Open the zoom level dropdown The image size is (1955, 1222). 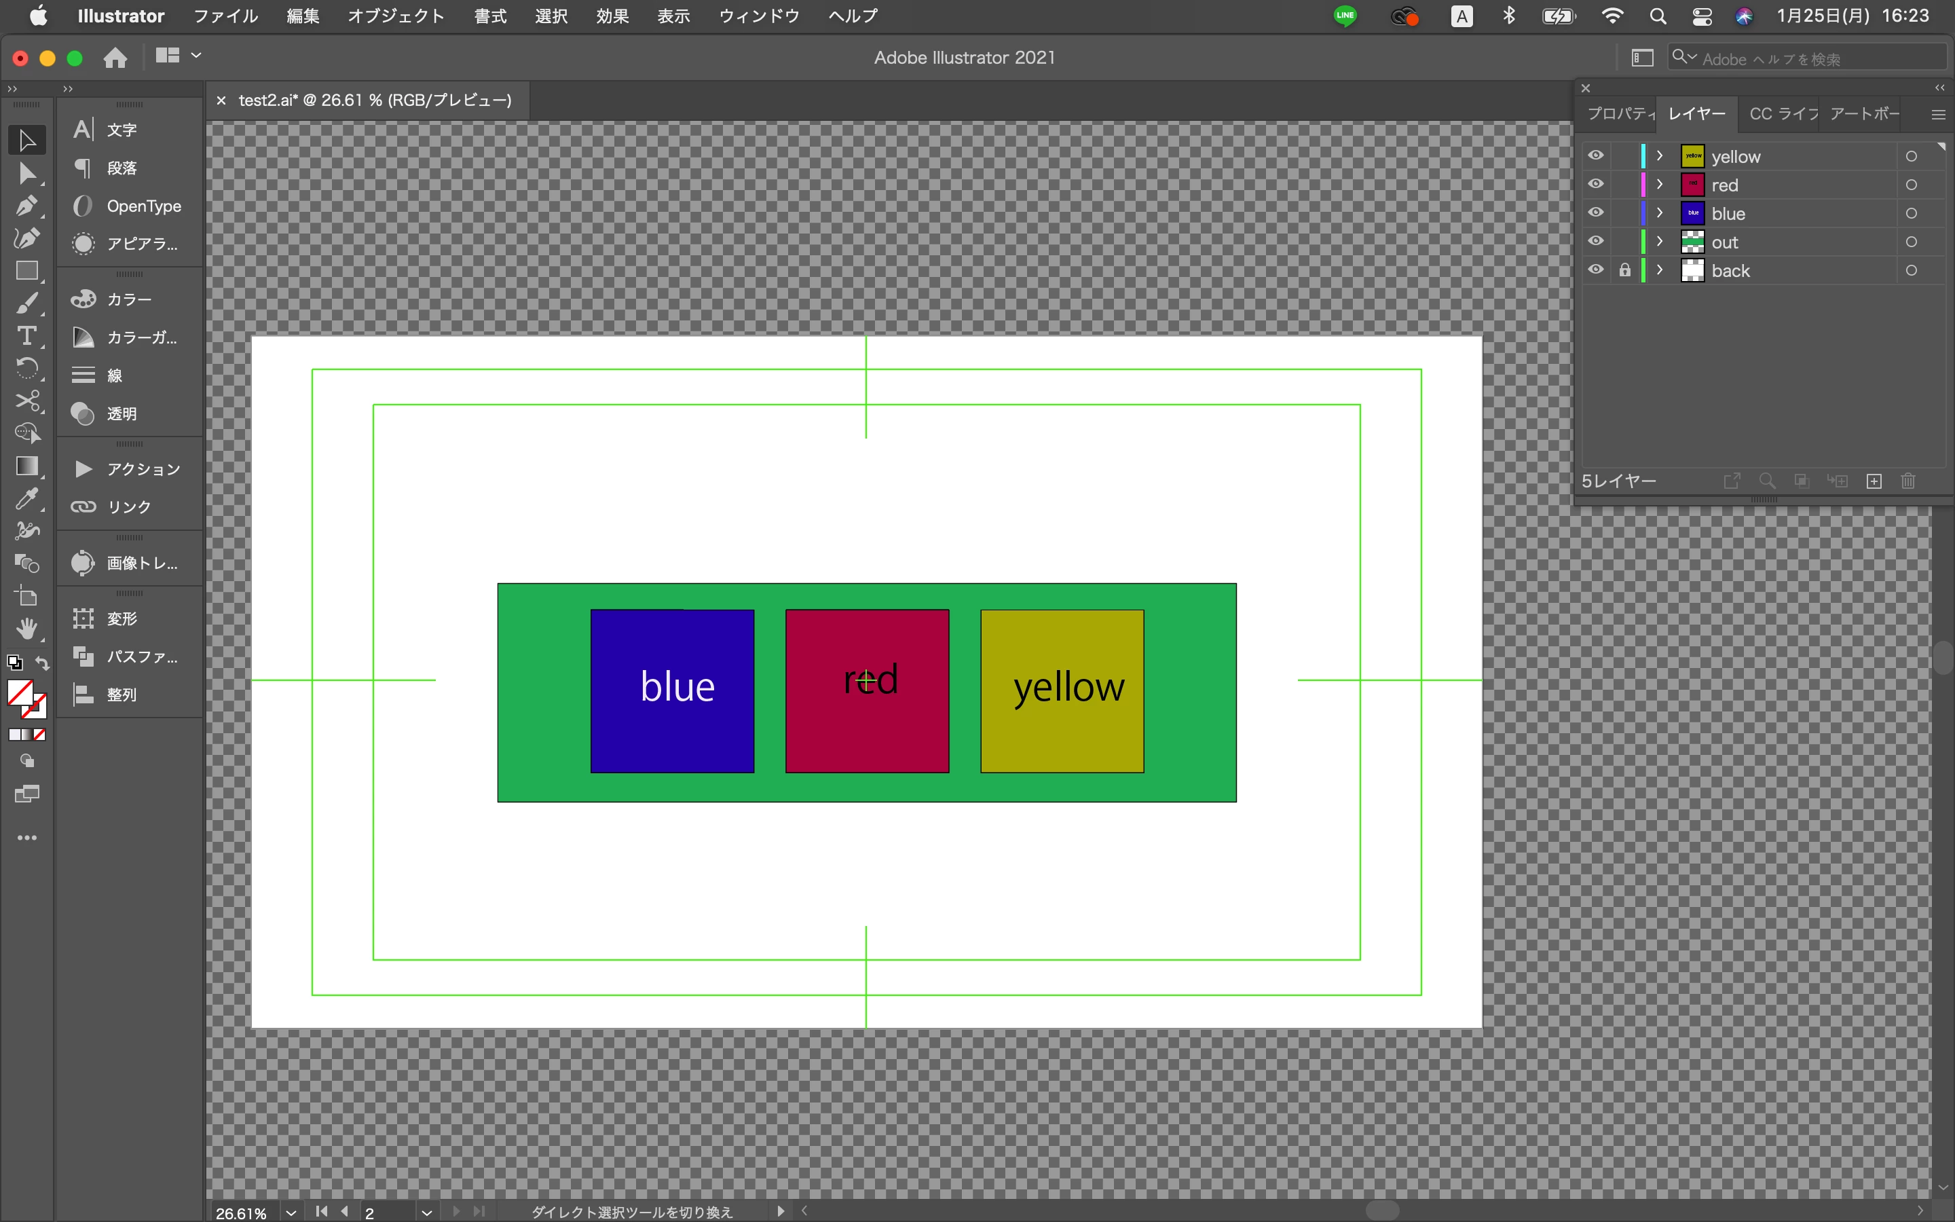coord(291,1212)
